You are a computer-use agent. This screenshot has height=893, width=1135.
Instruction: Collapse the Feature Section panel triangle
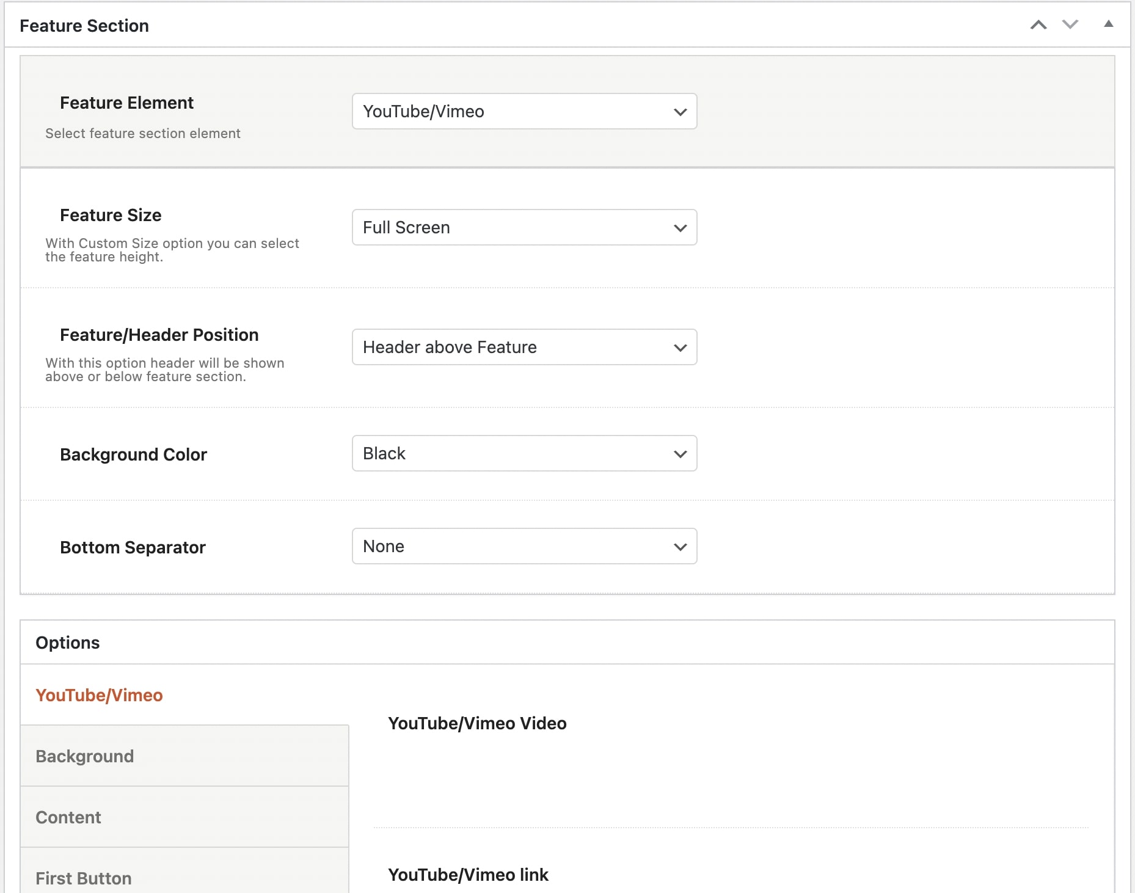point(1108,24)
